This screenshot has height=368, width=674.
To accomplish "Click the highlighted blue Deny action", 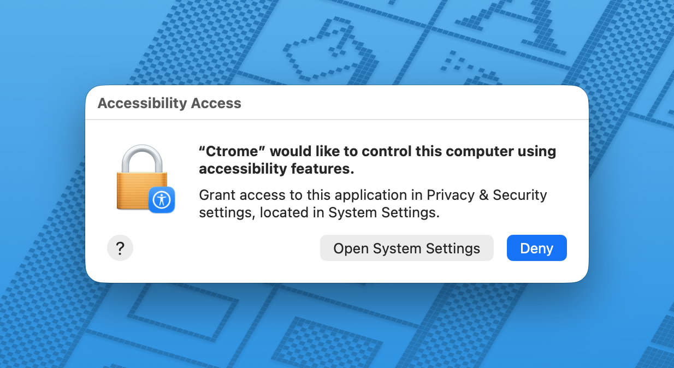I will (x=536, y=248).
